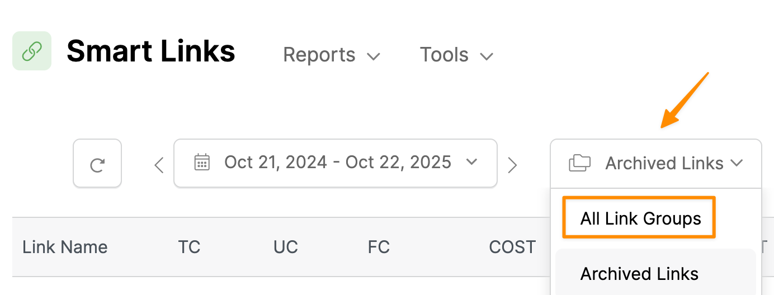Select All Link Groups from the dropdown

(640, 218)
